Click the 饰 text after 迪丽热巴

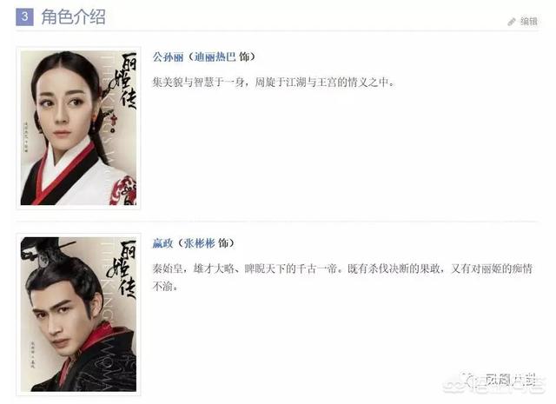243,56
